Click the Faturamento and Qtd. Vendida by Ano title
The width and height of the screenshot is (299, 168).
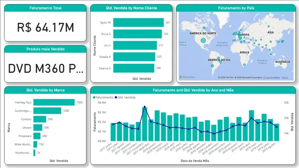point(193,90)
